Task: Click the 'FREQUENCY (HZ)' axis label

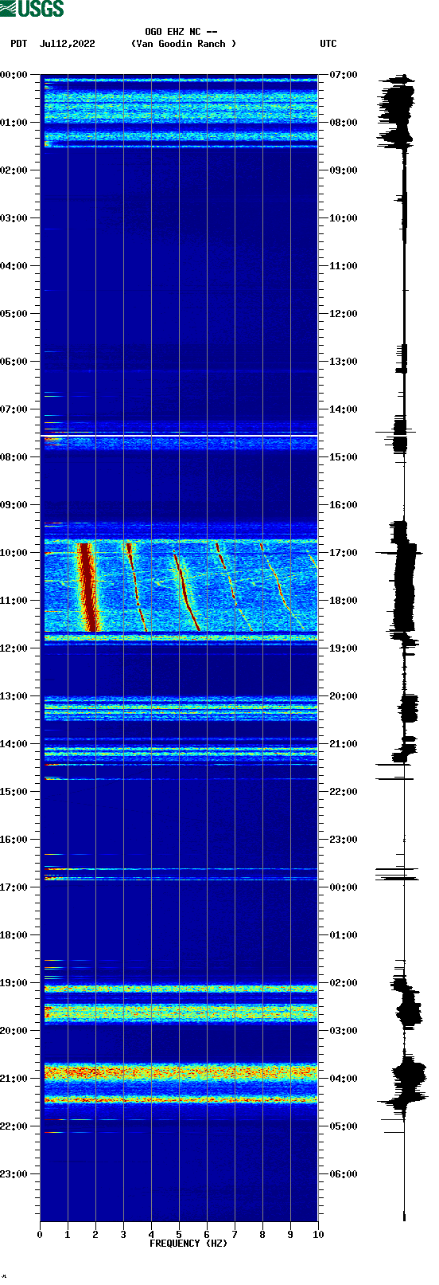Action: click(x=188, y=1244)
